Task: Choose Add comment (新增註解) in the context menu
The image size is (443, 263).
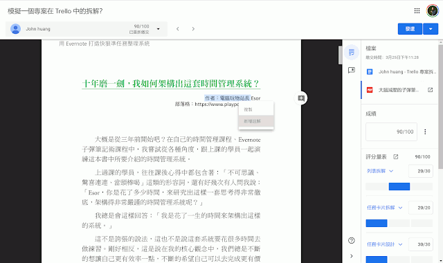Action: pos(256,121)
